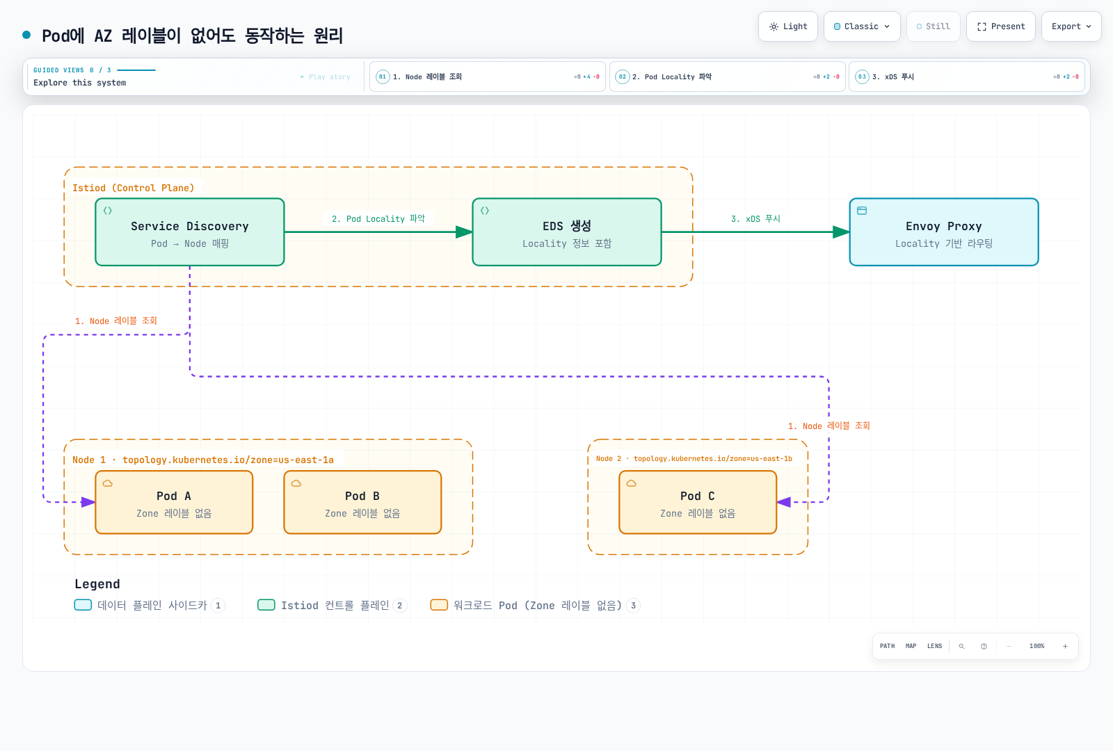Click the Node 1 us-east-1a group label

point(203,460)
